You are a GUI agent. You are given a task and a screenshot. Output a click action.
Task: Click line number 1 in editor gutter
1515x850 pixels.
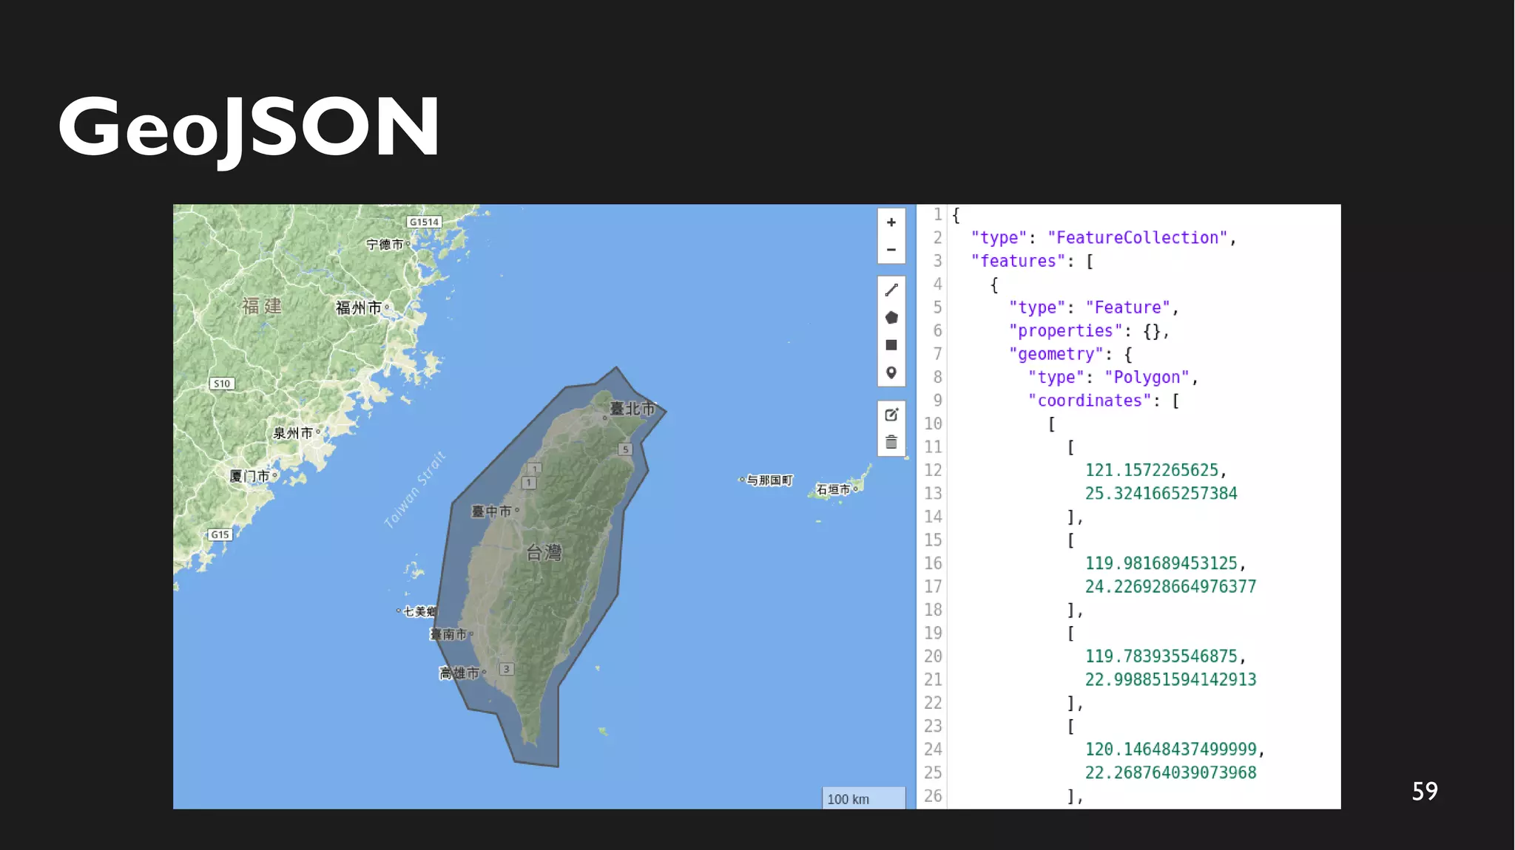[x=937, y=214]
